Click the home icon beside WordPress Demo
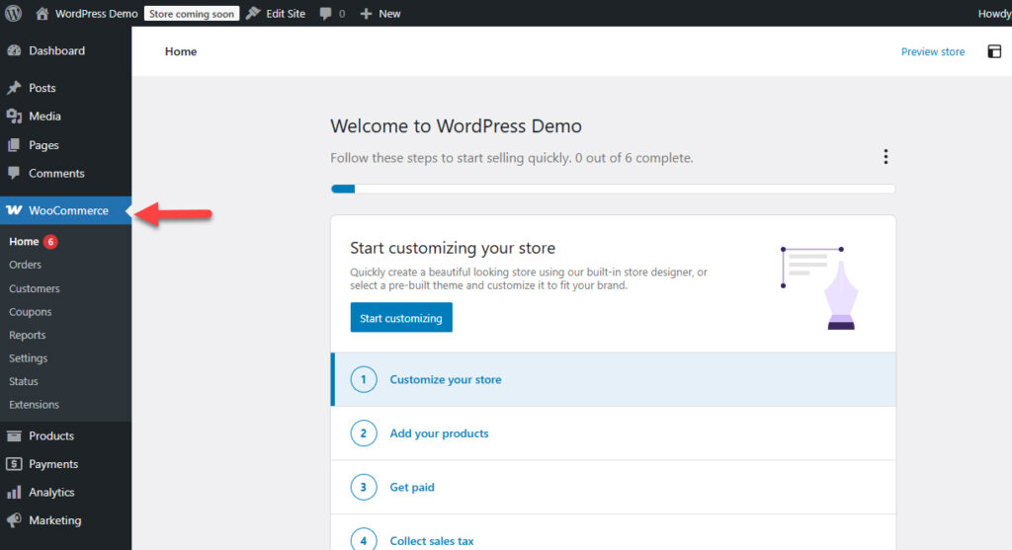This screenshot has width=1012, height=550. [x=42, y=14]
